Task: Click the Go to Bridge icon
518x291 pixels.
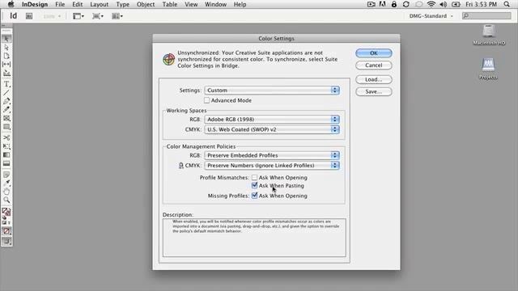Action: tap(29, 16)
